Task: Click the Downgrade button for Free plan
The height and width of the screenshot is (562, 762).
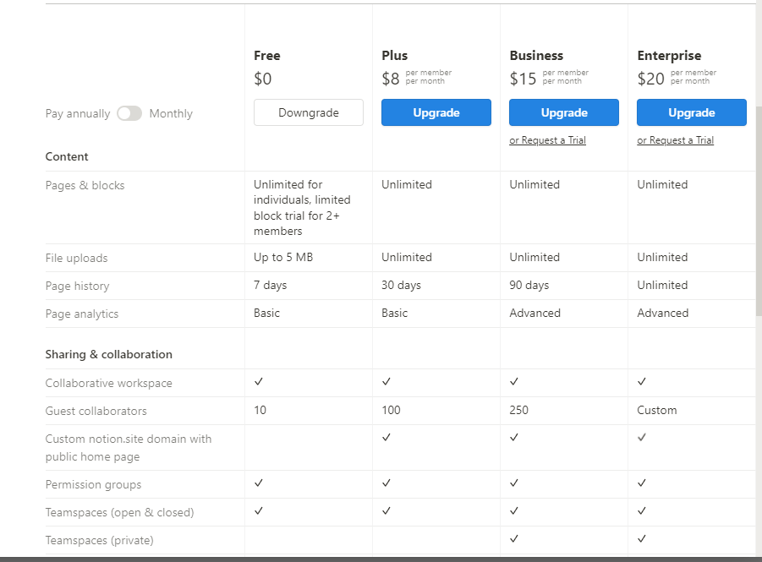Action: click(x=309, y=112)
